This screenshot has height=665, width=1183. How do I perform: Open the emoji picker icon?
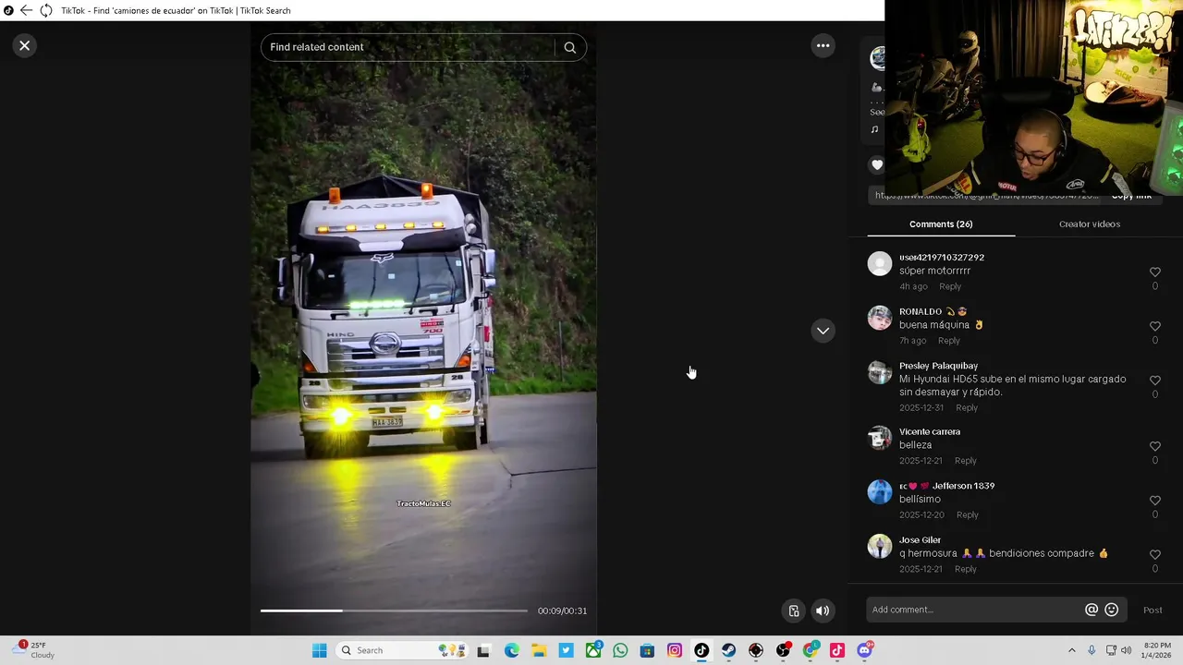pos(1112,610)
